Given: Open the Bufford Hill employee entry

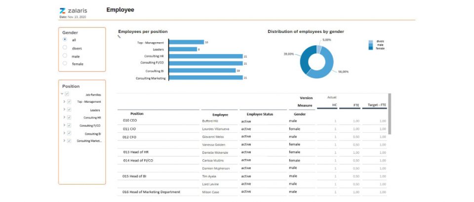Looking at the screenshot, I should tap(210, 121).
